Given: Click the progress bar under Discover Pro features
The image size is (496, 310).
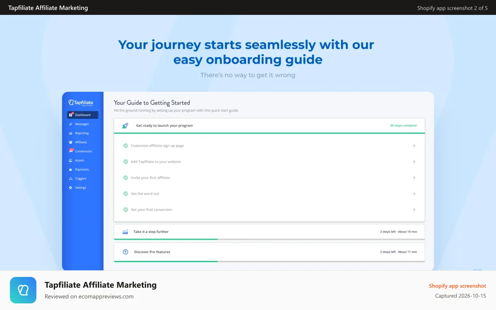Looking at the screenshot, I should [269, 261].
